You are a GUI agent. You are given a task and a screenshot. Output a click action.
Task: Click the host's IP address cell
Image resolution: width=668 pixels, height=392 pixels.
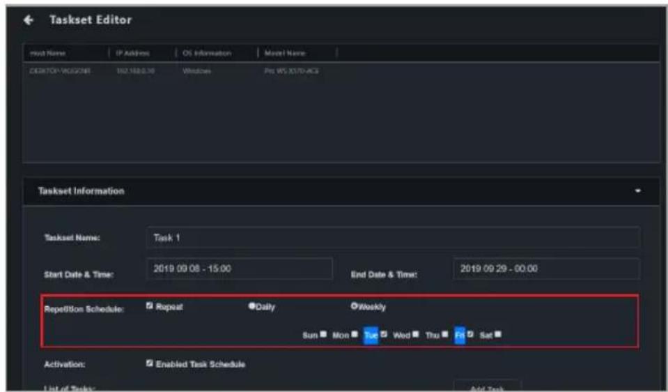135,71
